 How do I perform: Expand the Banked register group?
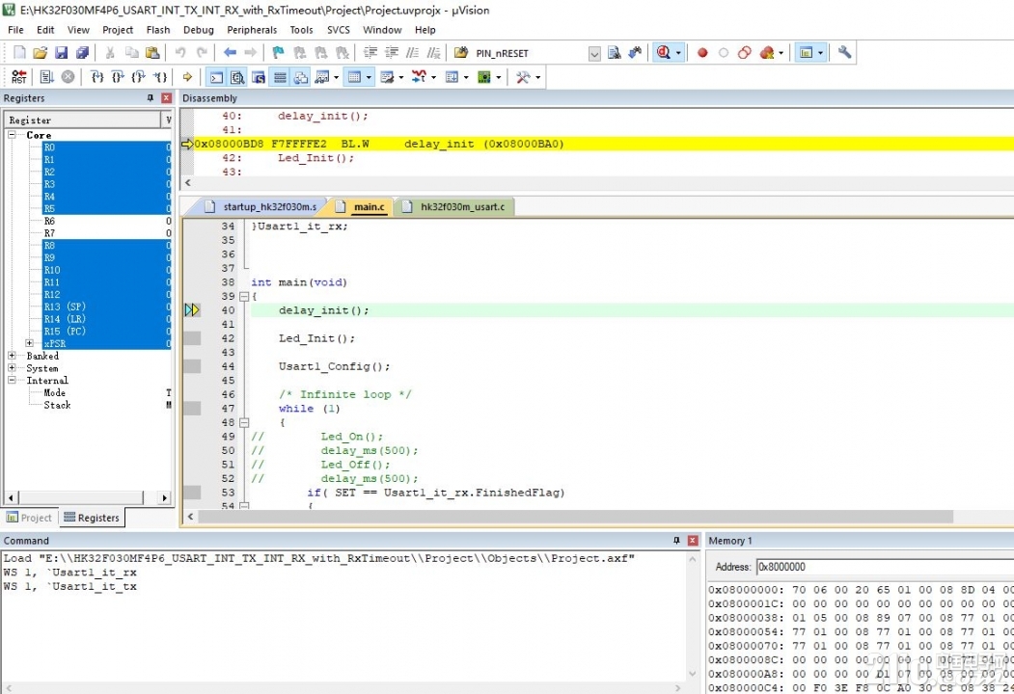[12, 356]
